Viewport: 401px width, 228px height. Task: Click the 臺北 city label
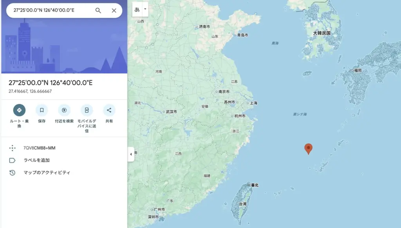click(255, 185)
